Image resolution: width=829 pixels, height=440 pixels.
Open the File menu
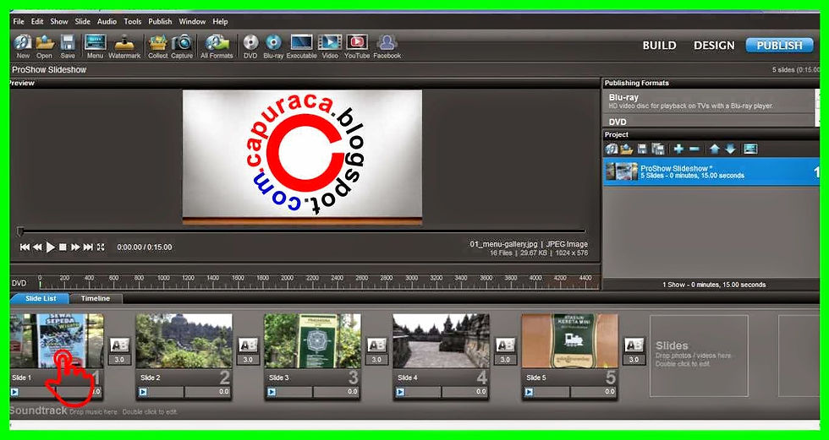coord(19,22)
